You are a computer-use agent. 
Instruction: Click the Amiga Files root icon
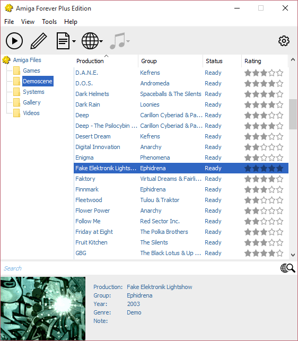[x=6, y=60]
